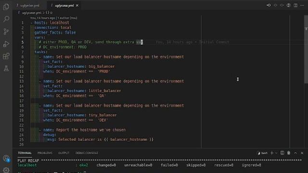Click 'PLAY RECAP' in terminal output
Screen dimensions: 308x173
pos(28,161)
